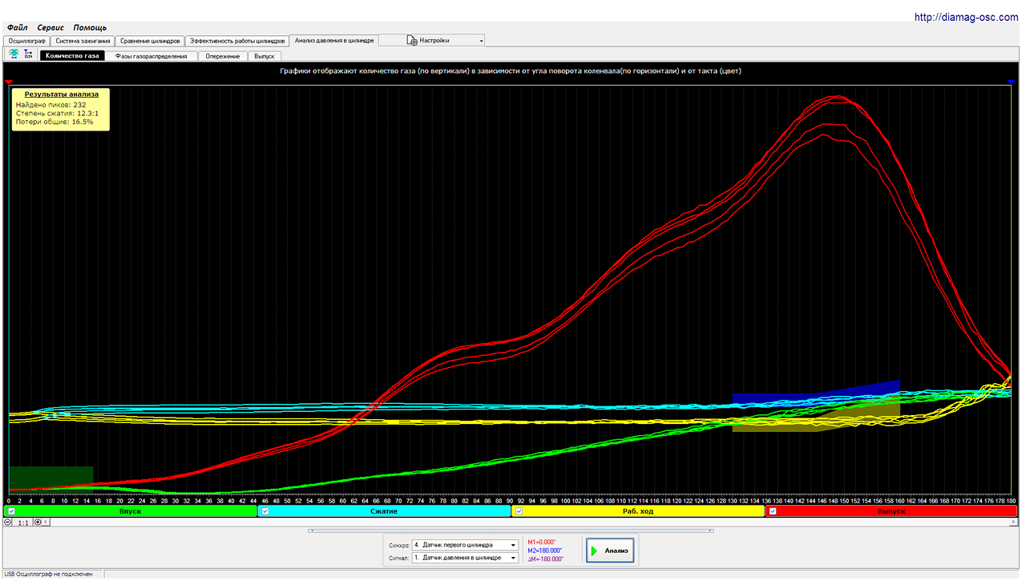
Task: Visit the diamag-osc.com link
Action: (967, 17)
